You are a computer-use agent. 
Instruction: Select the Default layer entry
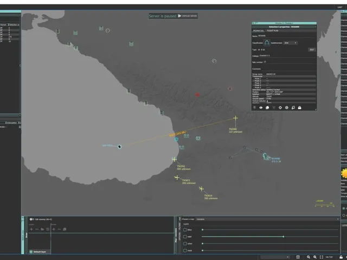point(40,252)
